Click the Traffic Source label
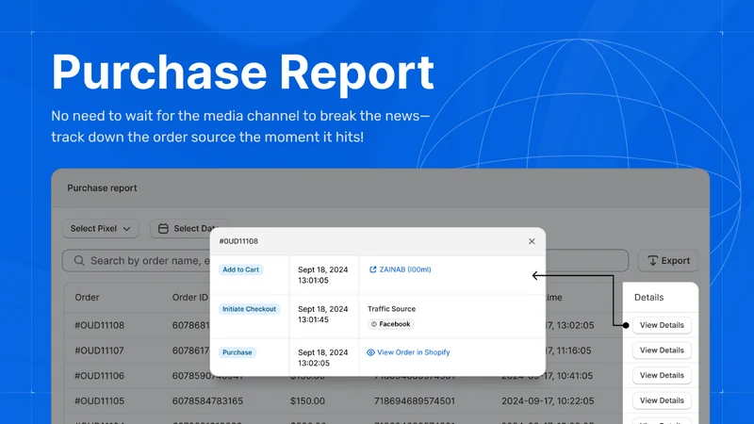 [x=391, y=309]
